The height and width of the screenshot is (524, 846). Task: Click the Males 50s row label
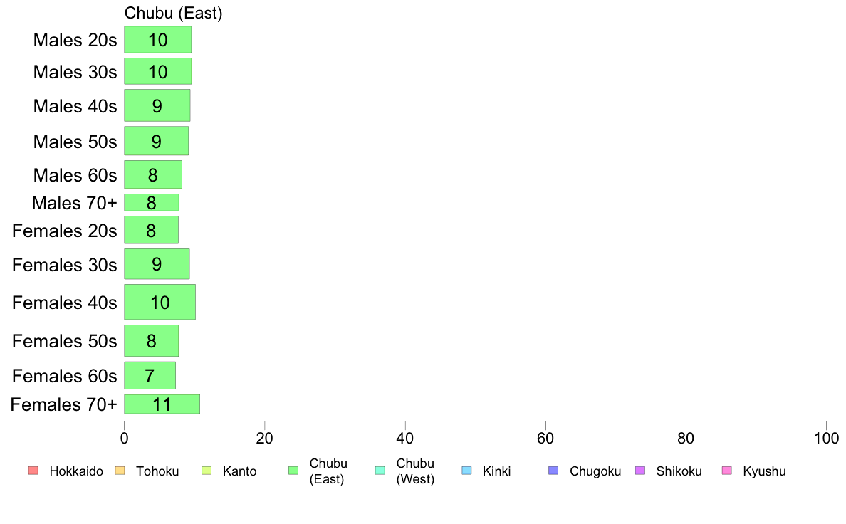75,142
